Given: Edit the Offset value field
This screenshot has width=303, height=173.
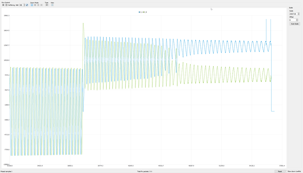Looking at the screenshot, I should pyautogui.click(x=293, y=20).
